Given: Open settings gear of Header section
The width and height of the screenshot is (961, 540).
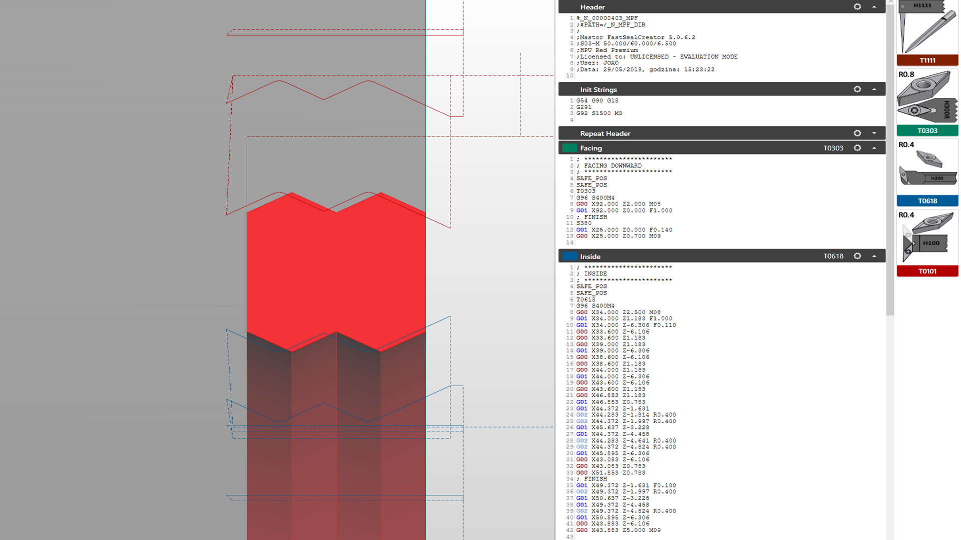Looking at the screenshot, I should [857, 6].
